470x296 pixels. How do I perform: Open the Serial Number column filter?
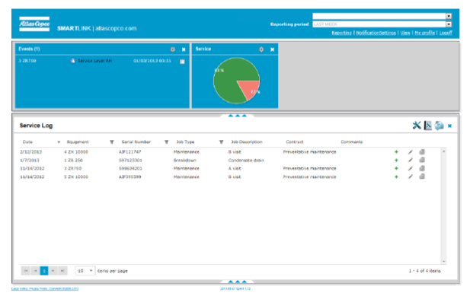coord(166,142)
